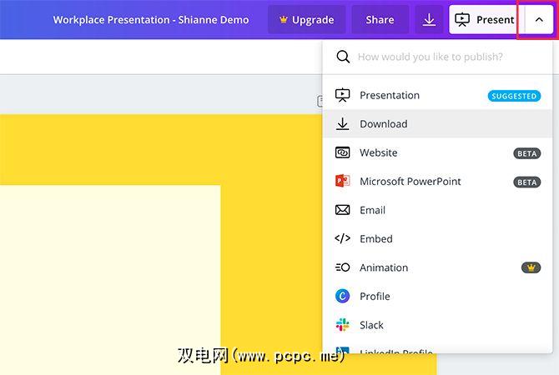
Task: Click the magnifier search icon in the publish menu
Action: coord(343,57)
